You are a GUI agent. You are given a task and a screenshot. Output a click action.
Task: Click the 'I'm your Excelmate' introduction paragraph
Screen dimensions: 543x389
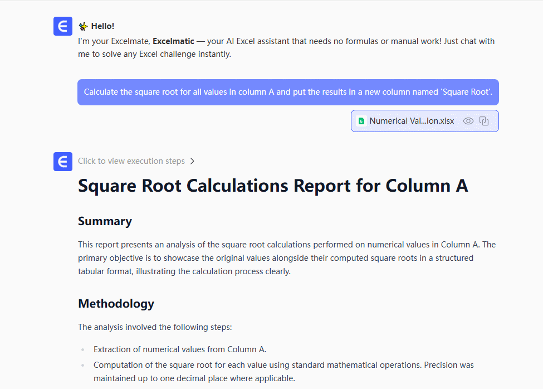[x=286, y=48]
